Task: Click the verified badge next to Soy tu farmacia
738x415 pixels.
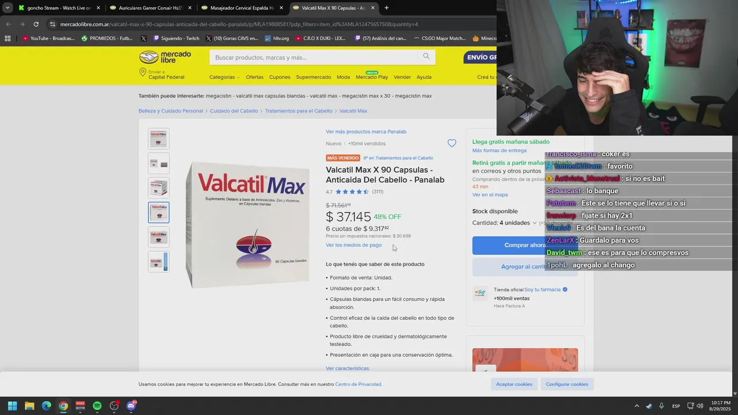Action: click(x=565, y=289)
